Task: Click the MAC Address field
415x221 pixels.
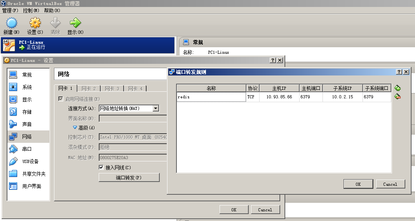Action: (x=133, y=158)
